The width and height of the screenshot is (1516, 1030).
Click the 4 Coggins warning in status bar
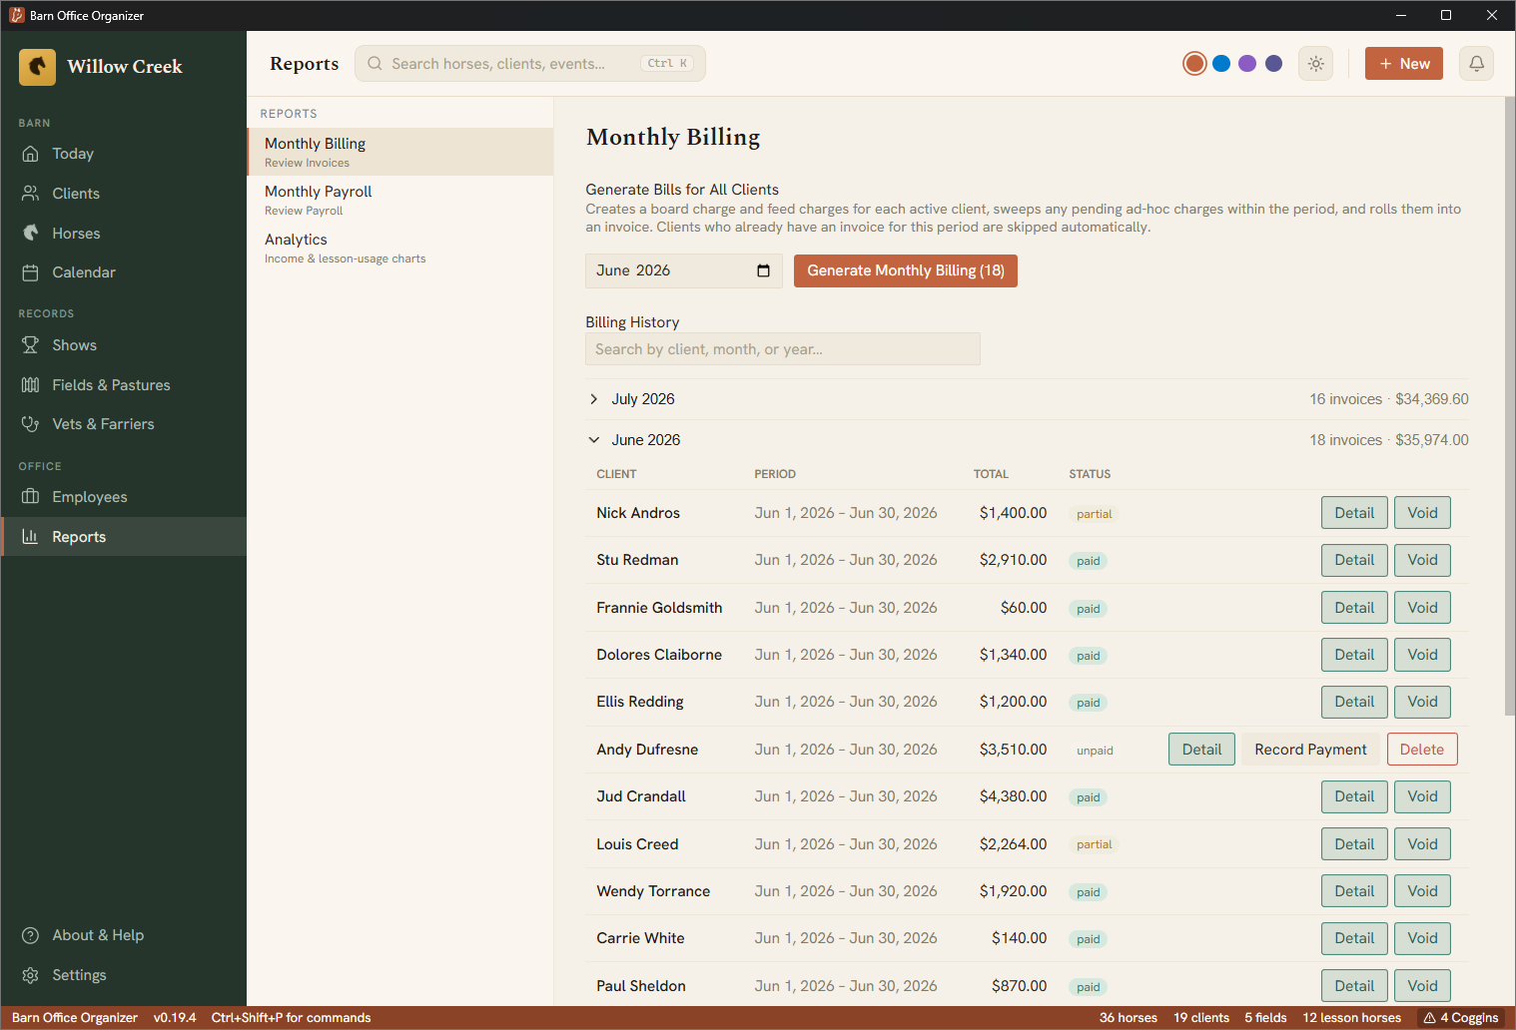point(1461,1018)
